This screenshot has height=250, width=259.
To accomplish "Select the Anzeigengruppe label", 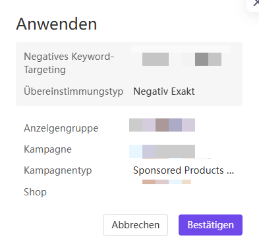I will coord(61,128).
